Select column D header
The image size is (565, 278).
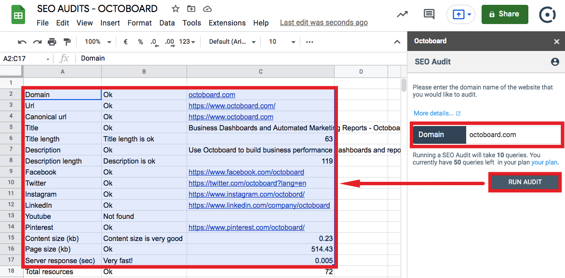coord(361,72)
